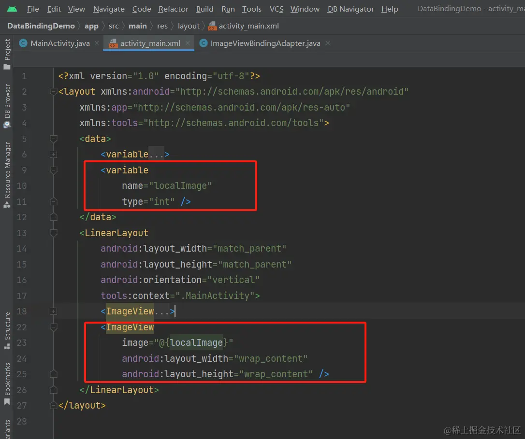Click line number 23 in gutter
This screenshot has height=439, width=525.
[x=22, y=342]
